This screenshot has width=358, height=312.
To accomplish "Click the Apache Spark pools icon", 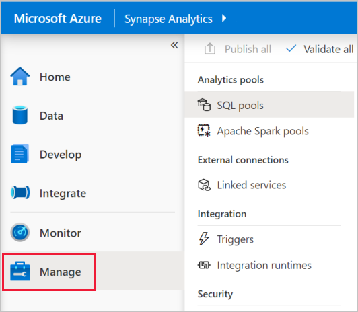I will [204, 130].
